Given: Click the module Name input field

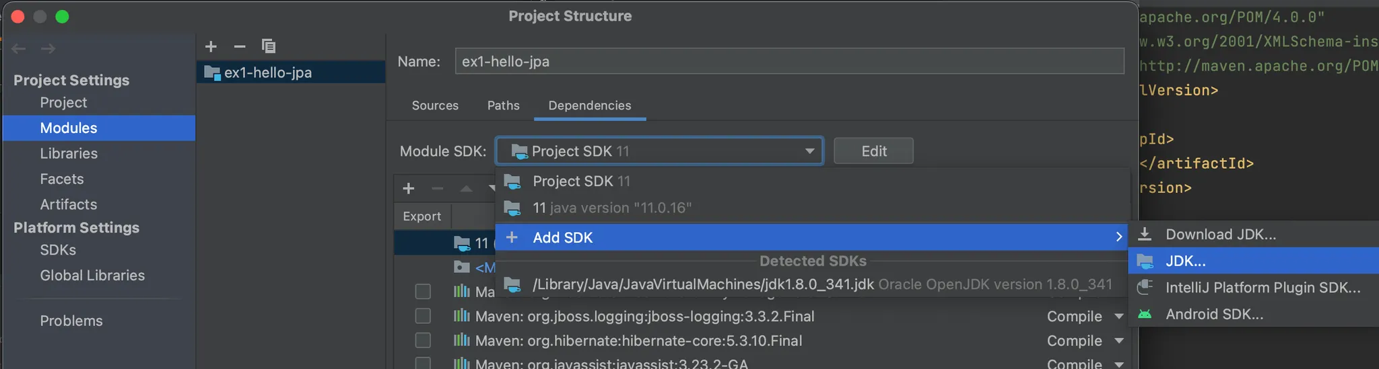Looking at the screenshot, I should (789, 62).
